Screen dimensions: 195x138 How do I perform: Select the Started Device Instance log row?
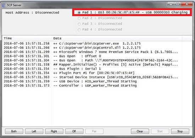click(x=92, y=77)
